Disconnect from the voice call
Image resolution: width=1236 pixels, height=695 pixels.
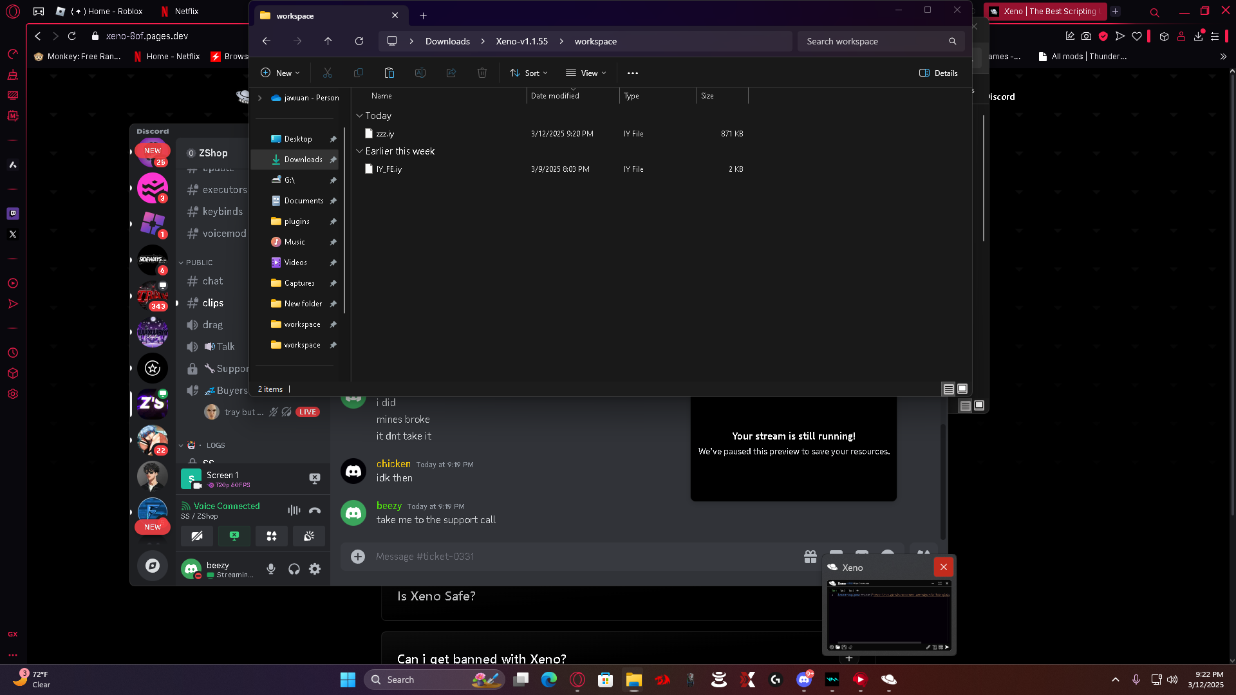click(x=315, y=510)
